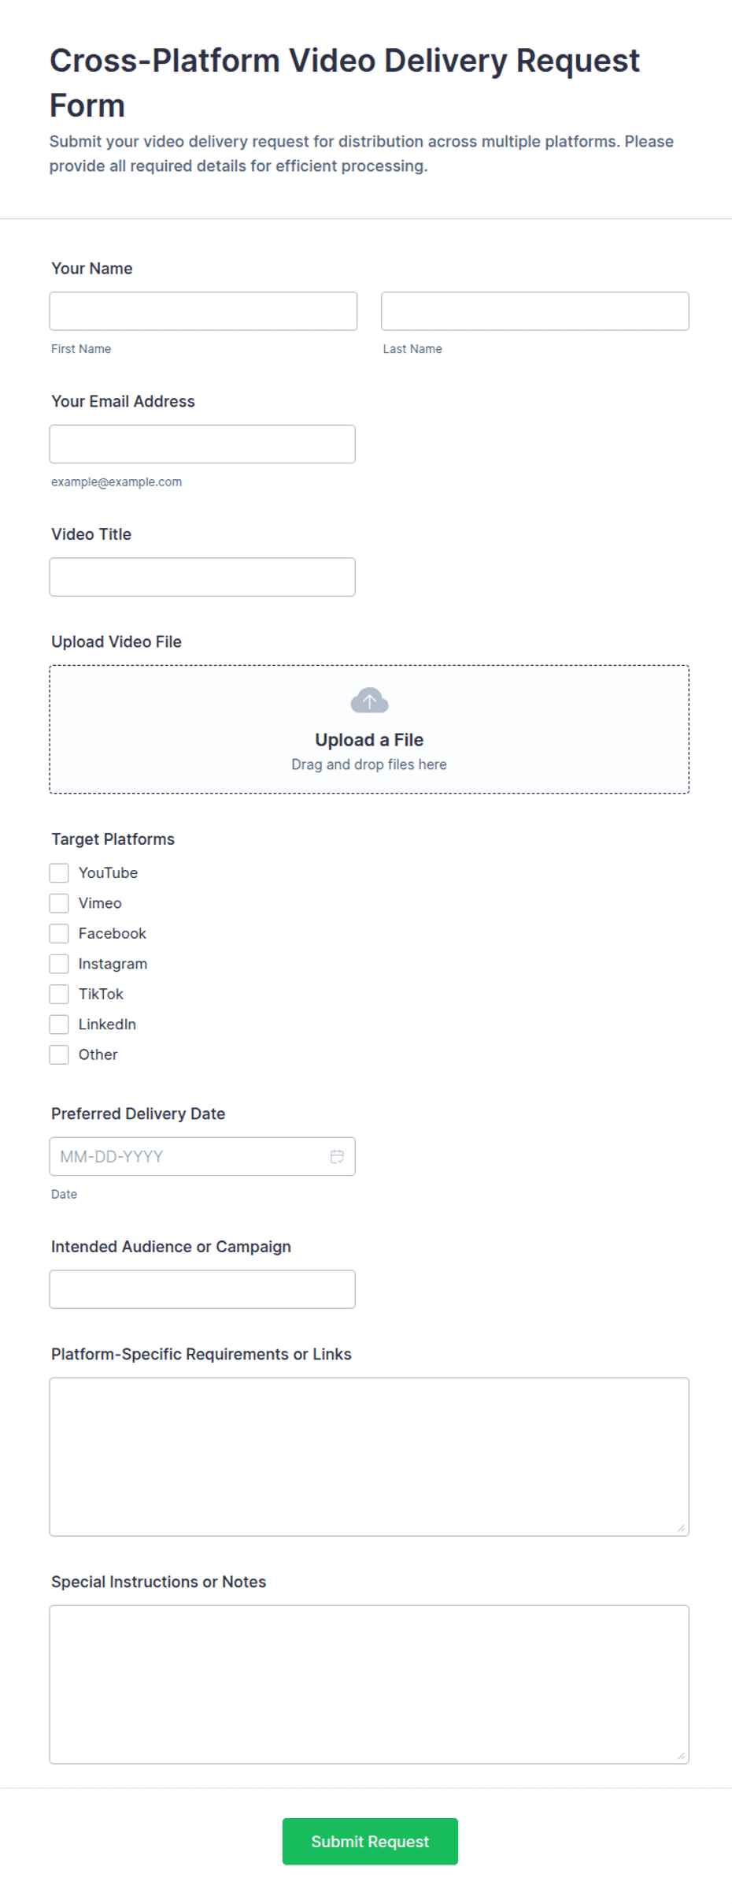The width and height of the screenshot is (732, 1904).
Task: Open the calendar date picker icon
Action: 337,1156
